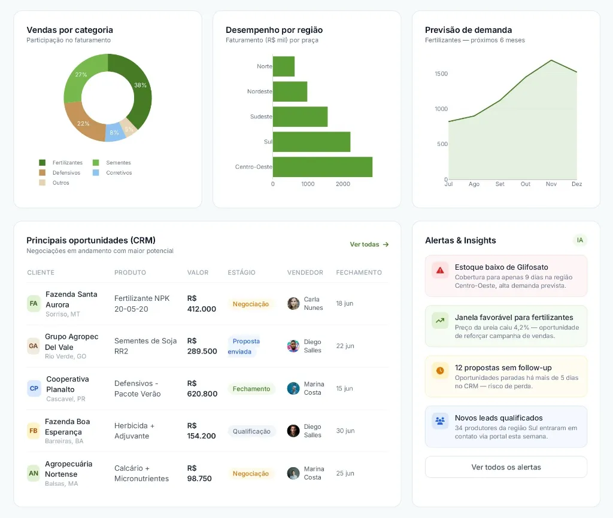Image resolution: width=613 pixels, height=518 pixels.
Task: Click the Qualificação stage badge
Action: coord(251,431)
